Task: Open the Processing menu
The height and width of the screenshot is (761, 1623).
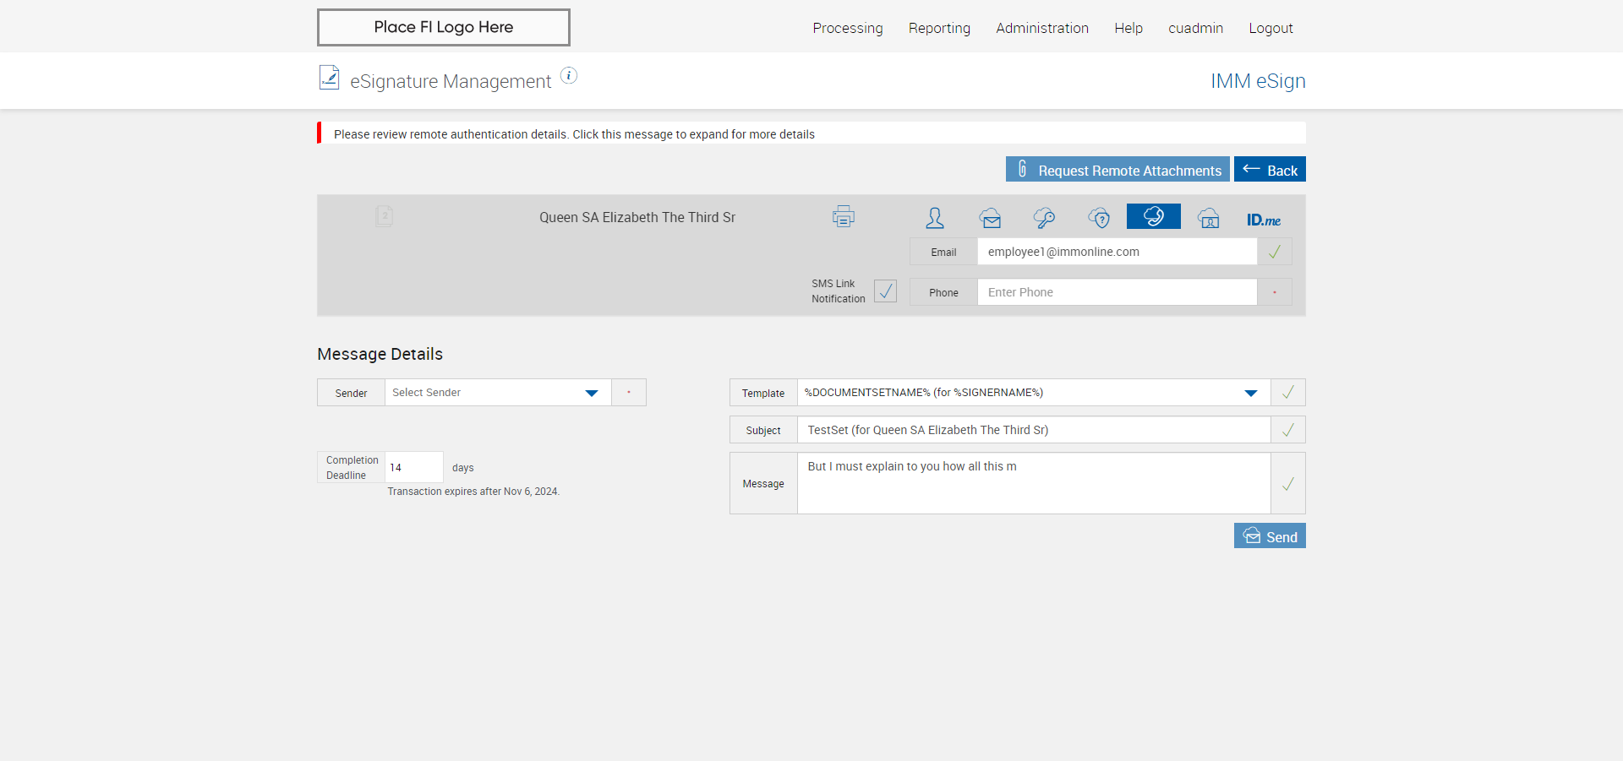Action: [847, 28]
